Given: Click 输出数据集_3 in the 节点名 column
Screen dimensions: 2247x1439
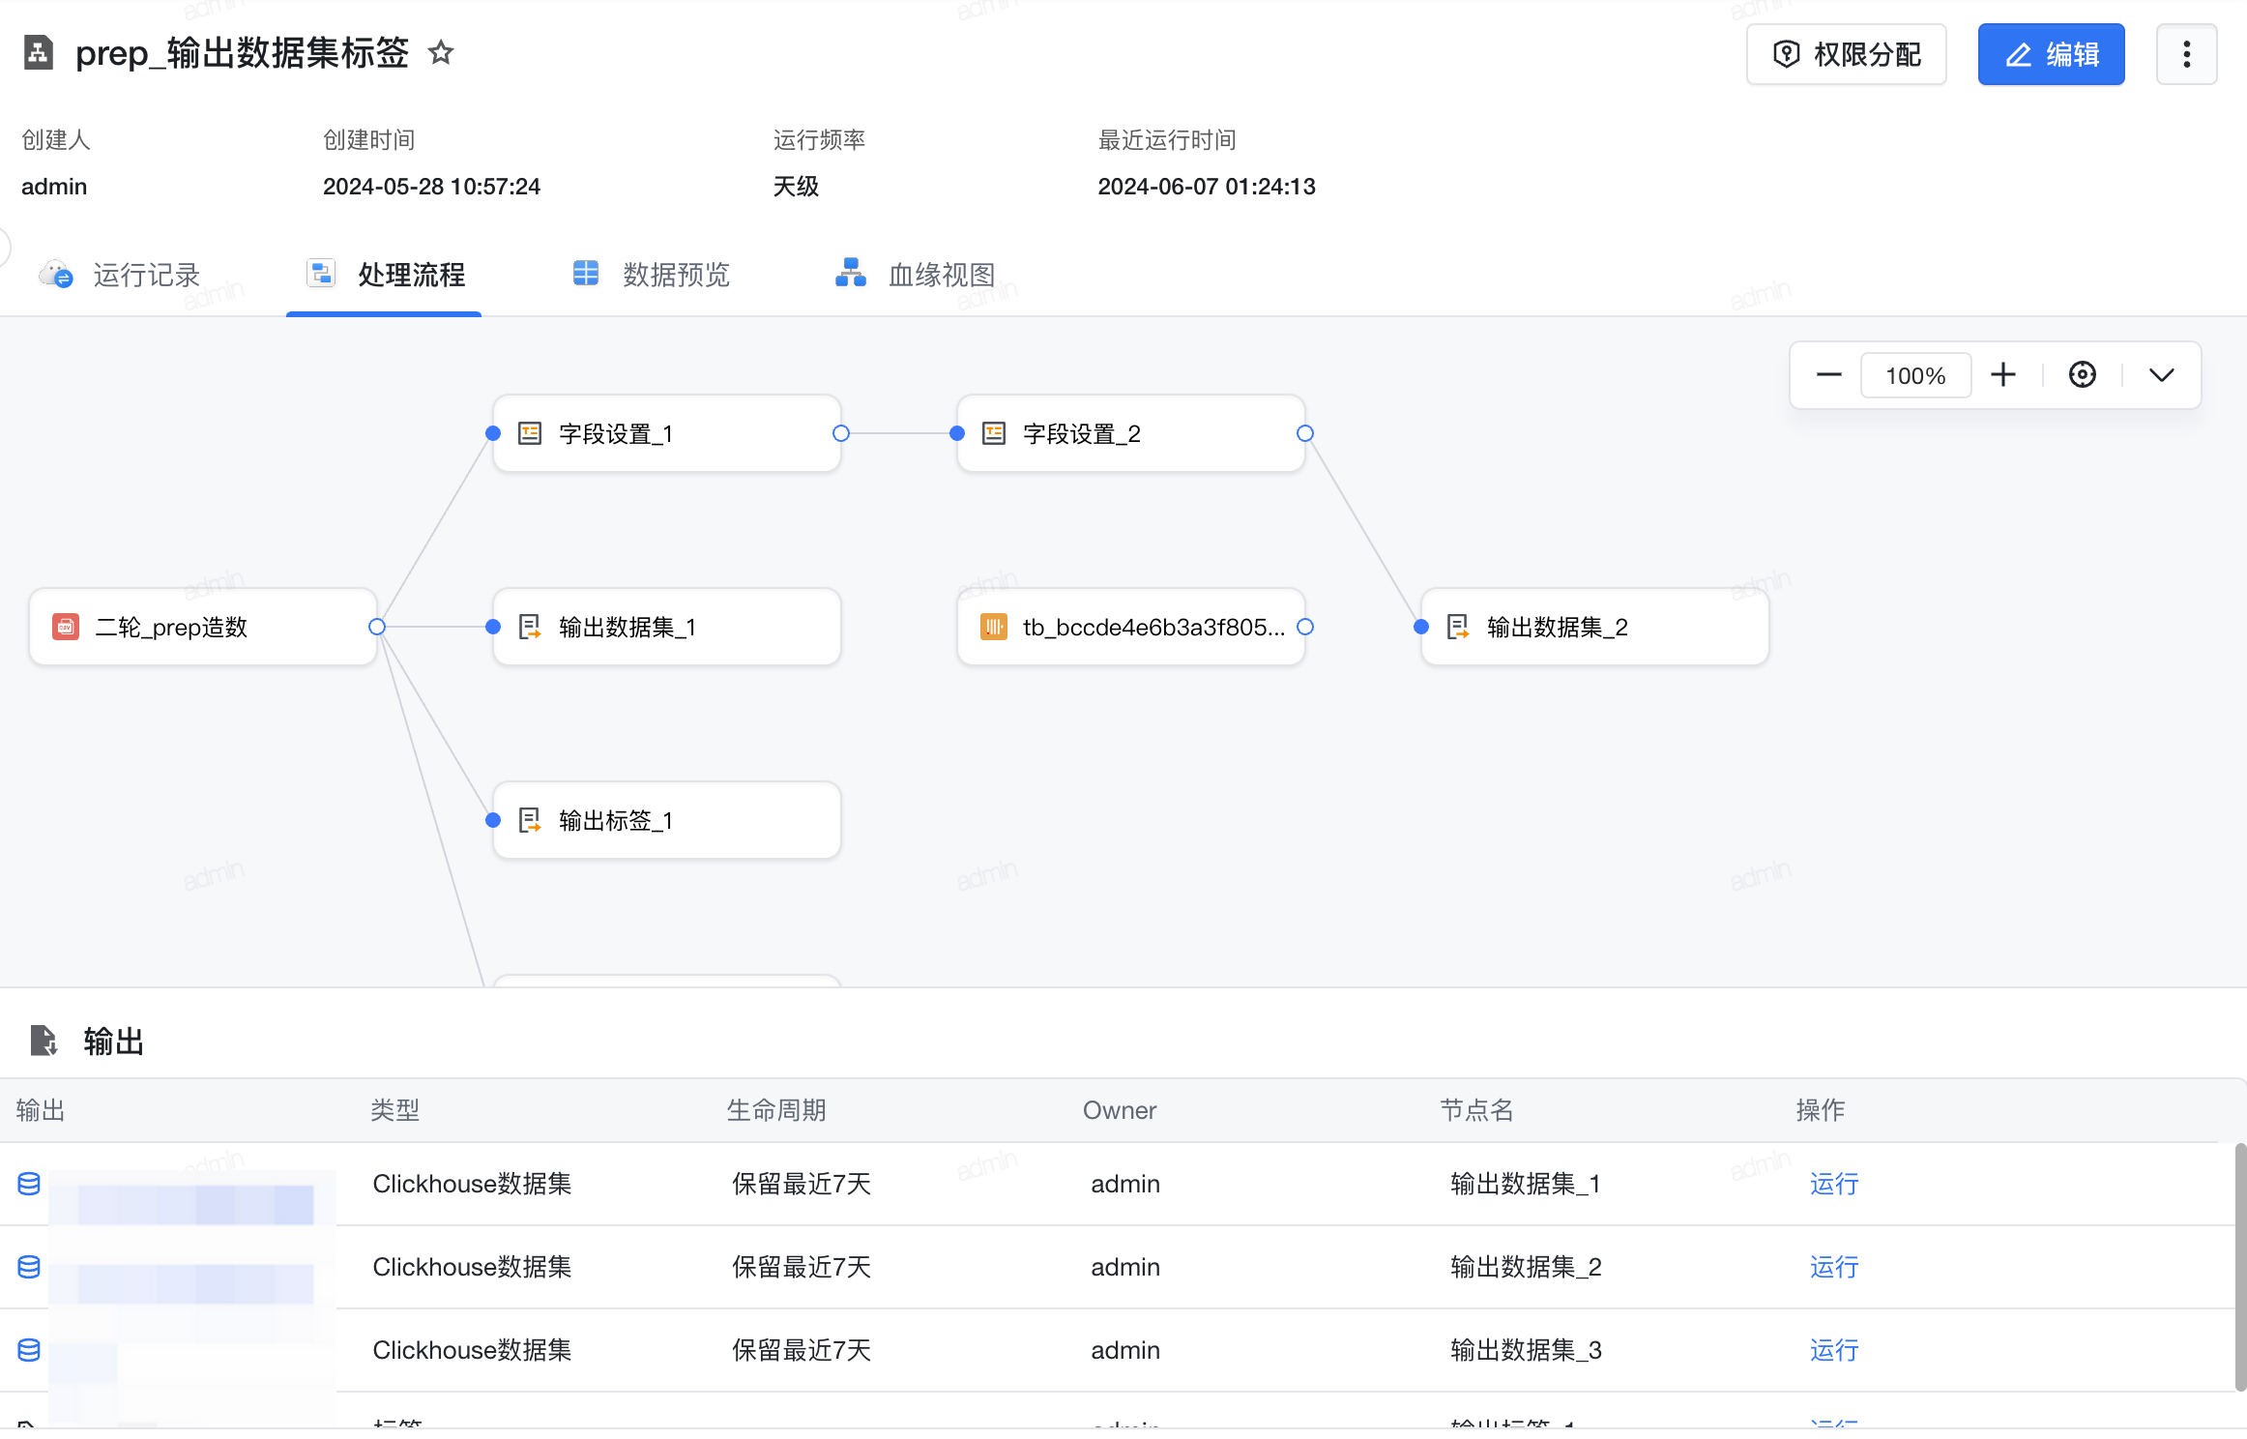Looking at the screenshot, I should pyautogui.click(x=1526, y=1350).
